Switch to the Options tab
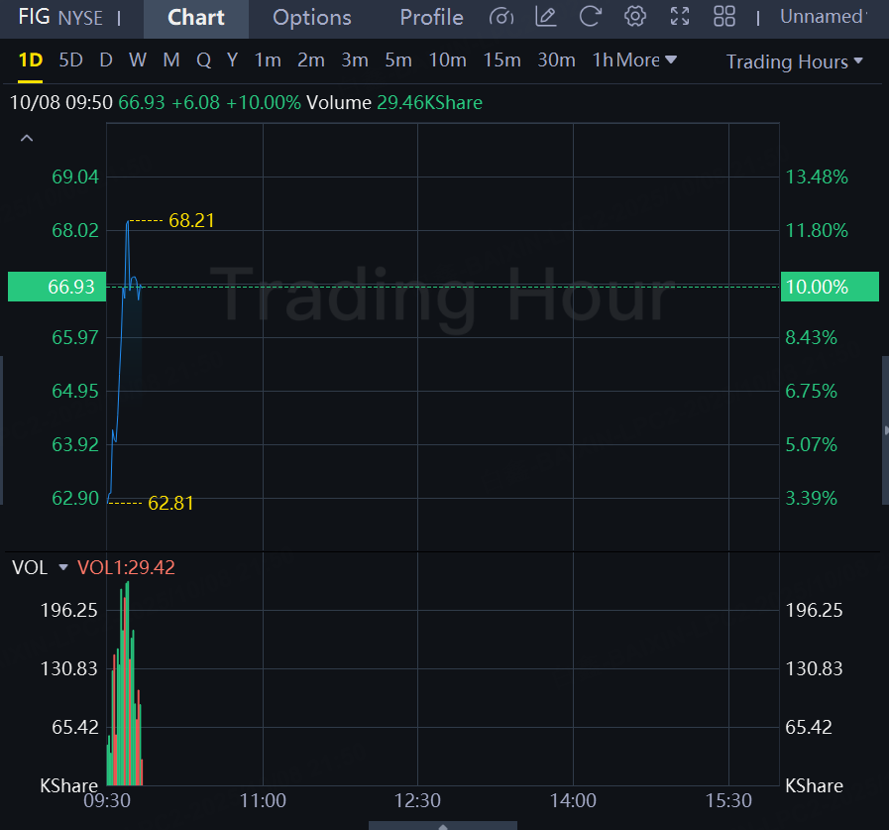 312,18
